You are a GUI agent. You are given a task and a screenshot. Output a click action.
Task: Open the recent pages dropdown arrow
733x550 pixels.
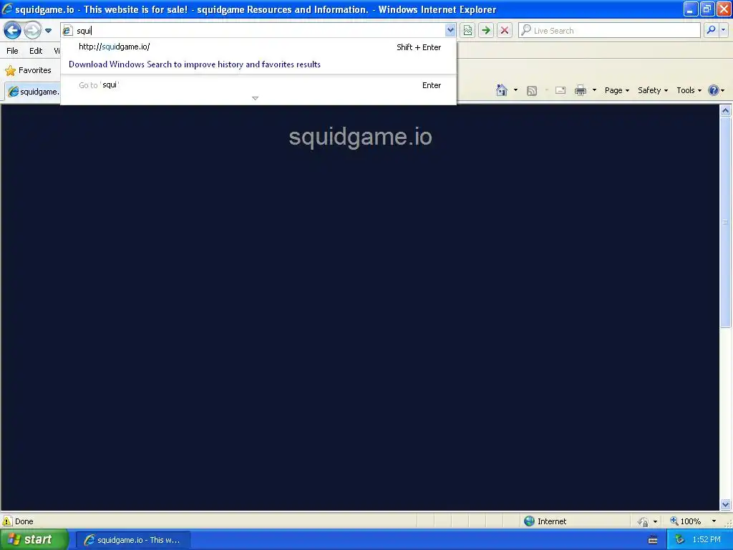pos(48,31)
